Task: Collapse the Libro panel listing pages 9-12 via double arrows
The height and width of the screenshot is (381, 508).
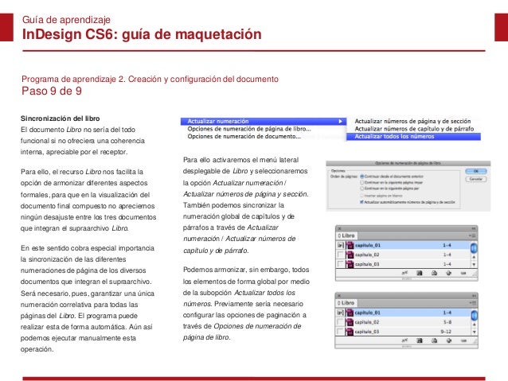Action: coord(474,296)
